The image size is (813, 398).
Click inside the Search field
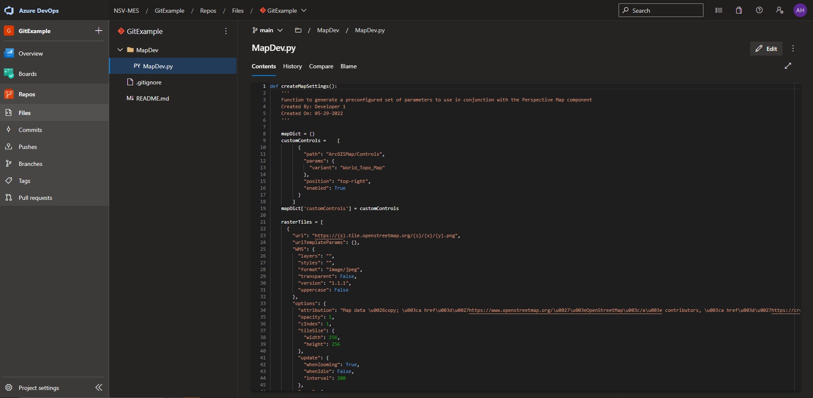(x=661, y=10)
